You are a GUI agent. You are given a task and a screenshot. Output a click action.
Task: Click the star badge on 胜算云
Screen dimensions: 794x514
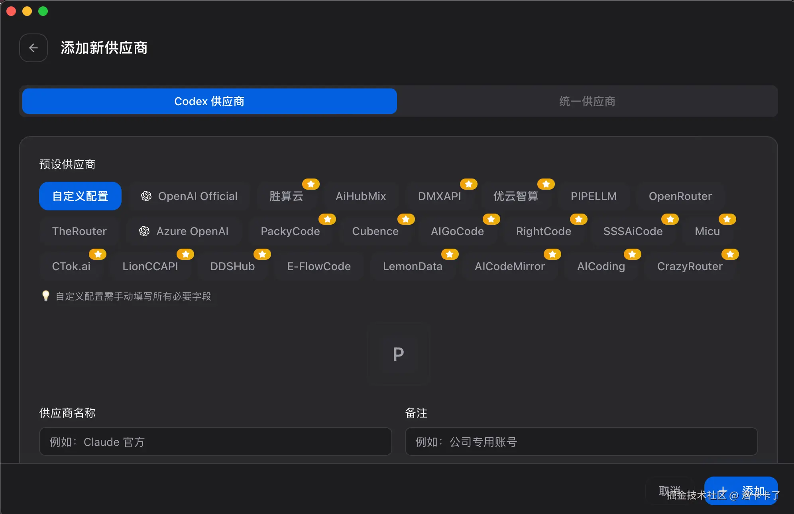[311, 184]
